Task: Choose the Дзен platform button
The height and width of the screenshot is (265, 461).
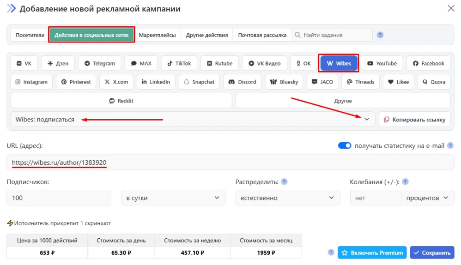Action: point(58,63)
